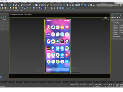Click the Box primitive button
Image resolution: width=123 pixels, height=92 pixels.
115,25
